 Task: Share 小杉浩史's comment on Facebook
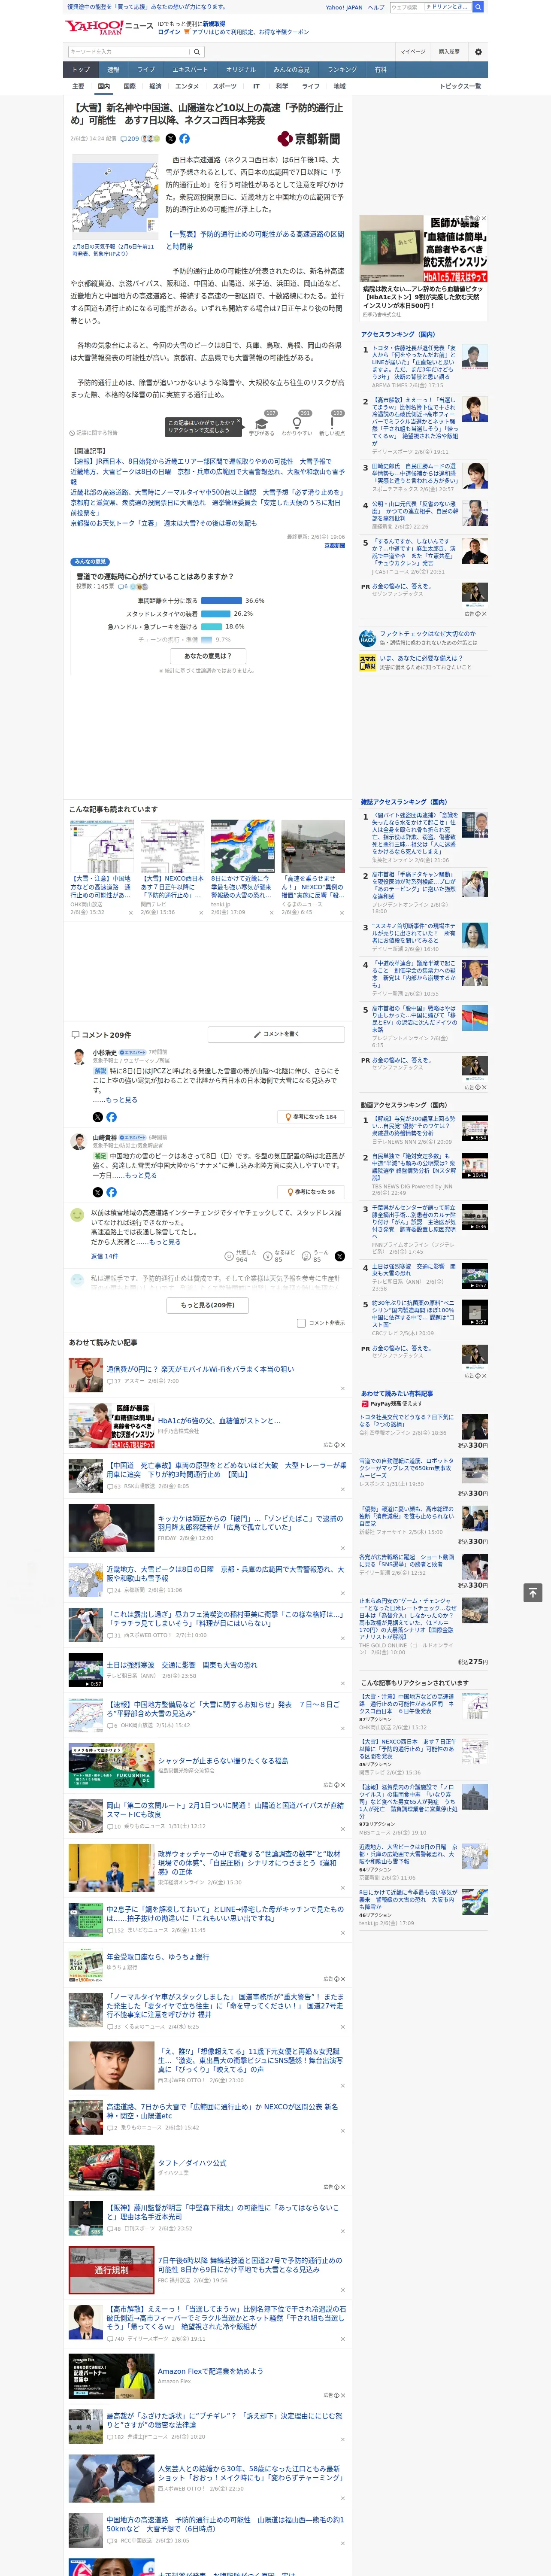[x=111, y=1117]
